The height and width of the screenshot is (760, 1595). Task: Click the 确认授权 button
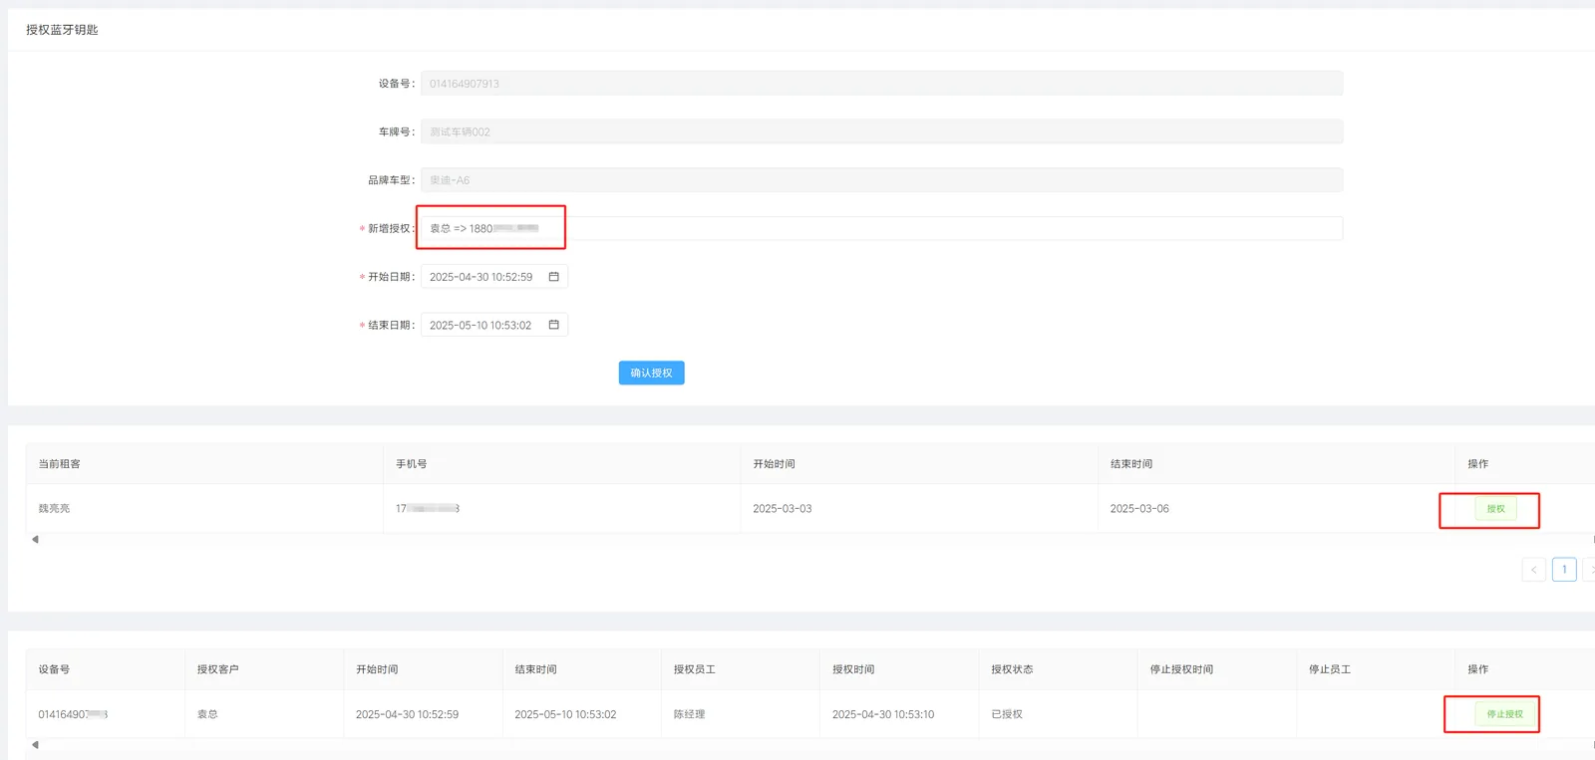click(651, 373)
